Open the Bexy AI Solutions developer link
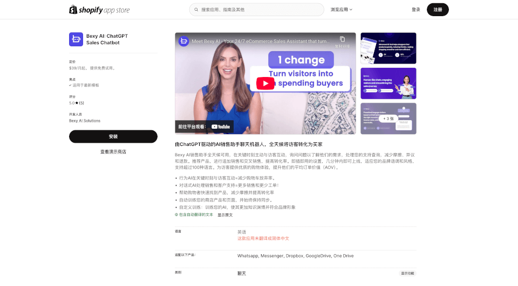The image size is (518, 286). click(85, 121)
